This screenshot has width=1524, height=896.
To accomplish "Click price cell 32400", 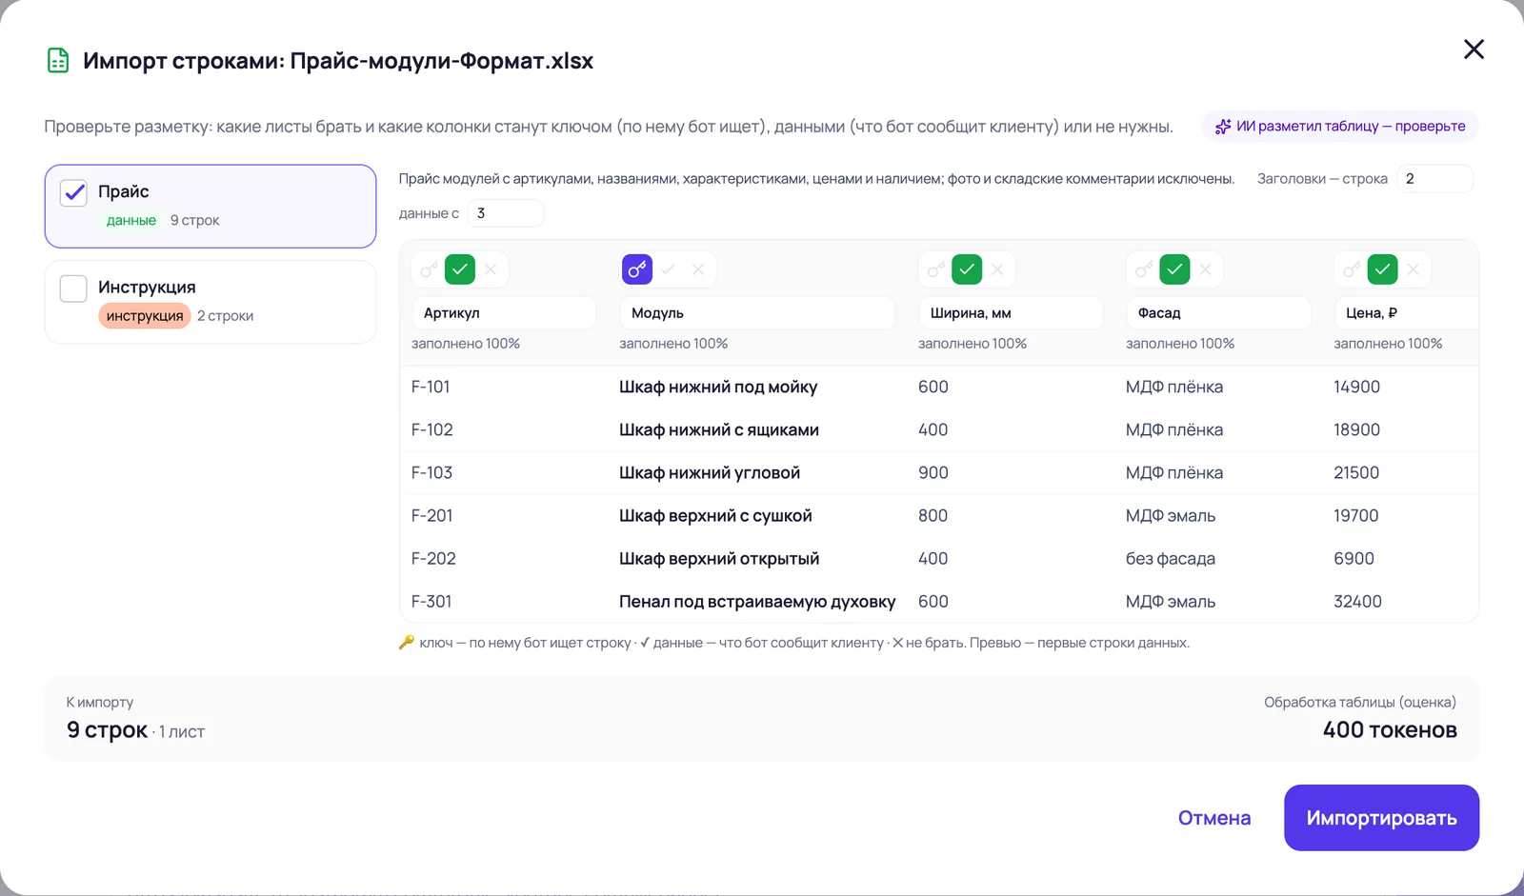I will [x=1357, y=602].
